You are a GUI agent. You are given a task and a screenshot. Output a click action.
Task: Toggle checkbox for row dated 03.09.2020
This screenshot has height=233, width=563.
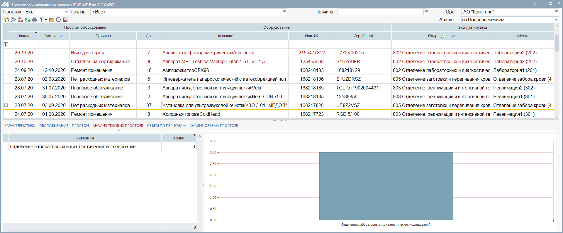(x=6, y=105)
